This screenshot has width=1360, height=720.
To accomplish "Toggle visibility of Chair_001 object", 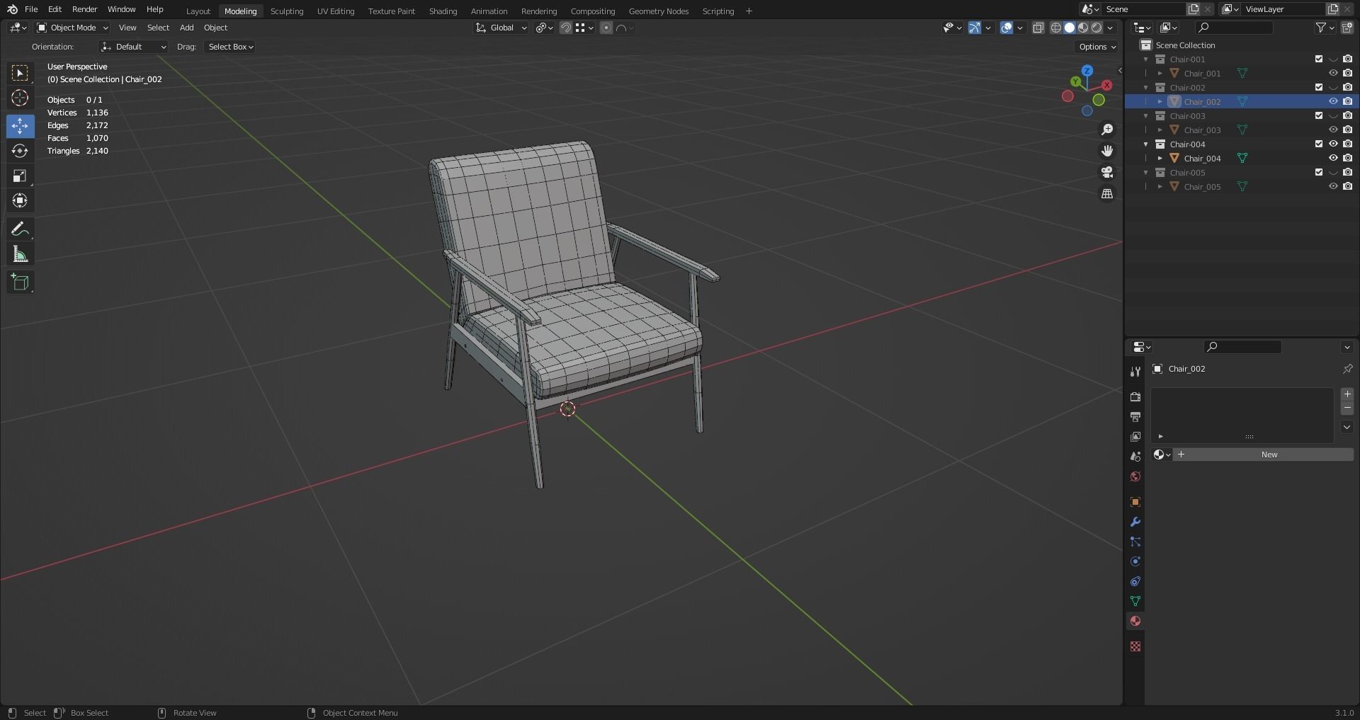I will coord(1333,73).
